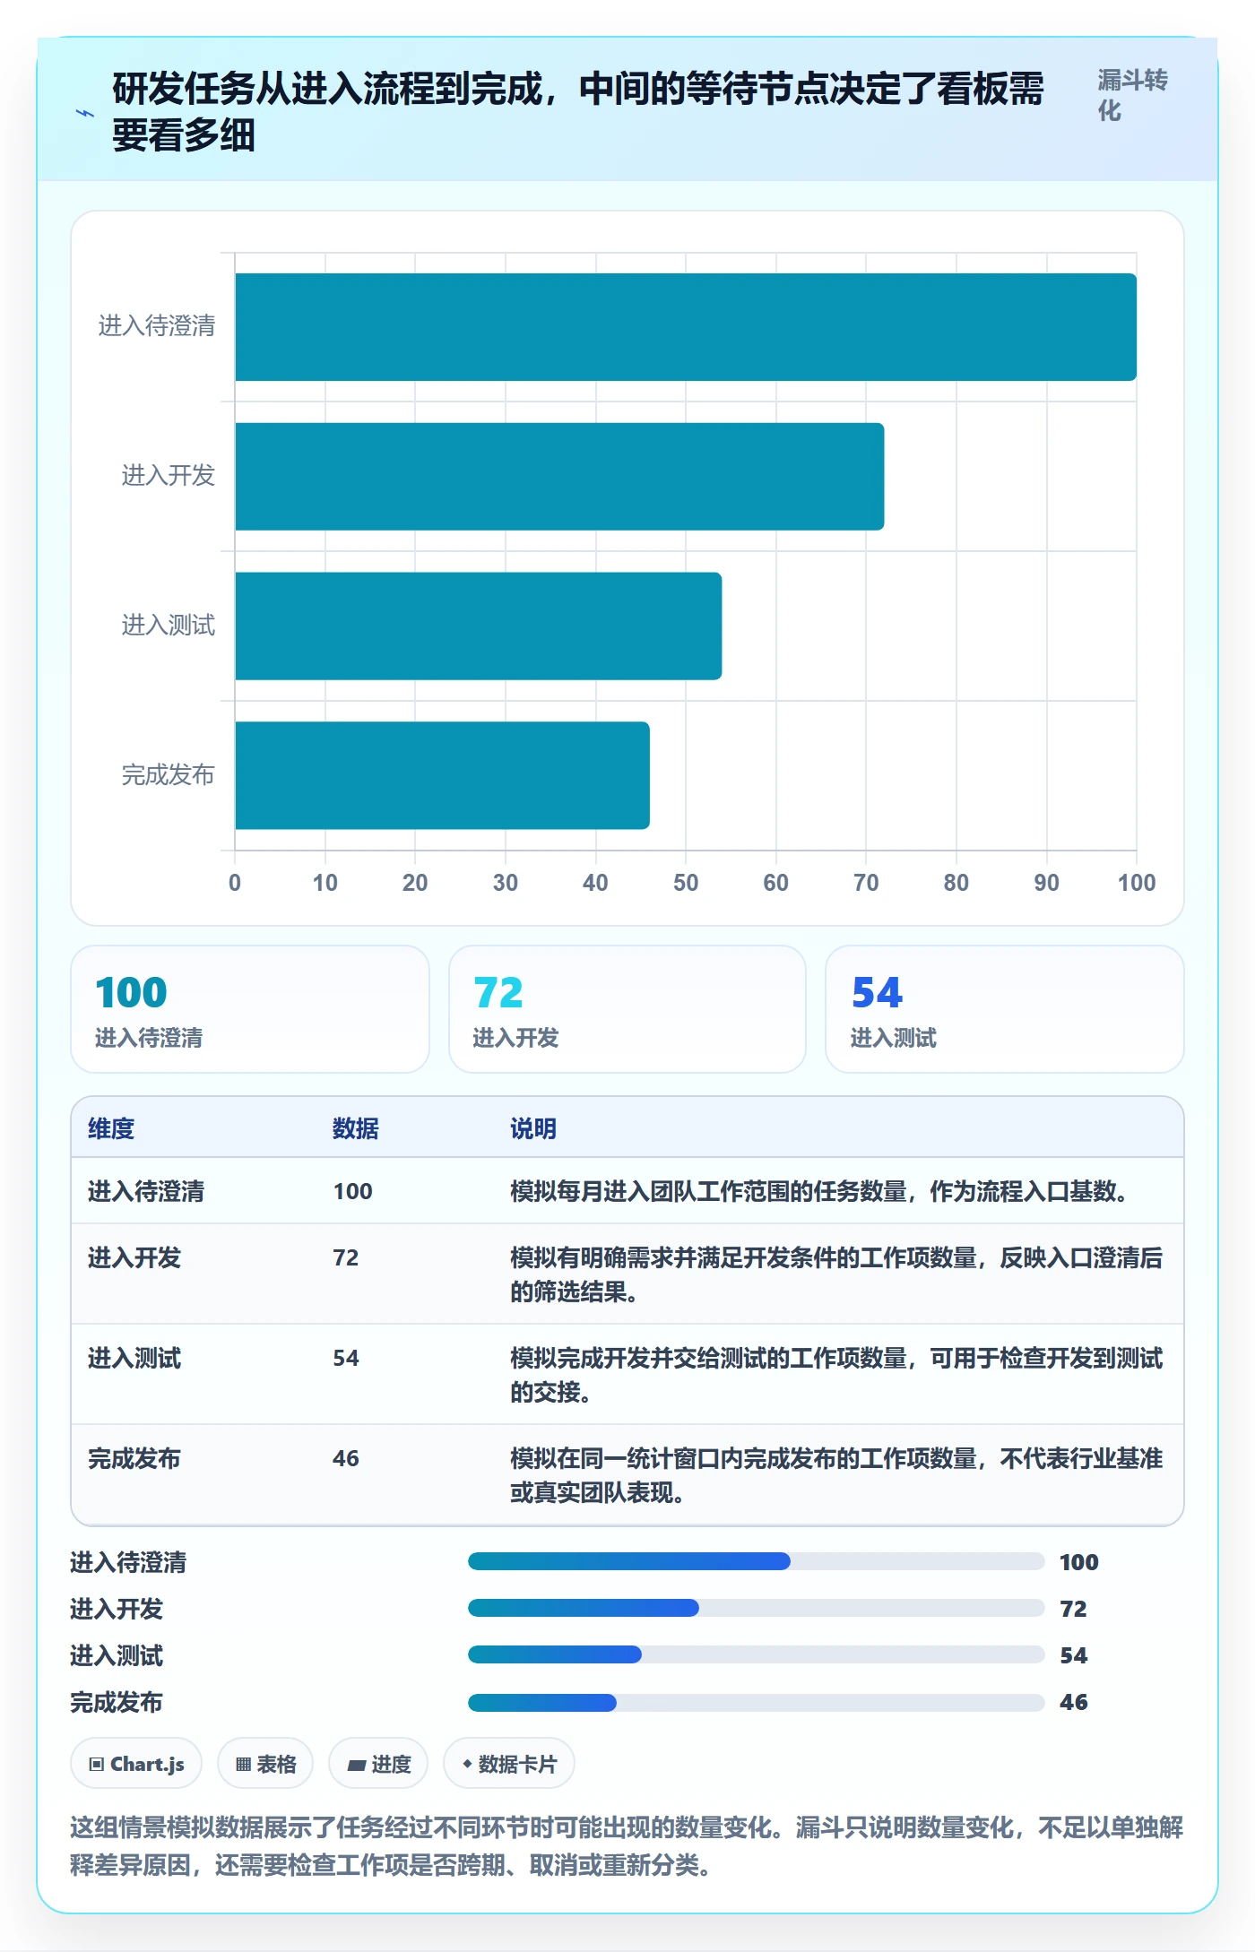This screenshot has width=1255, height=1952.
Task: Click the footnote paragraph about 漏斗
Action: click(627, 1846)
